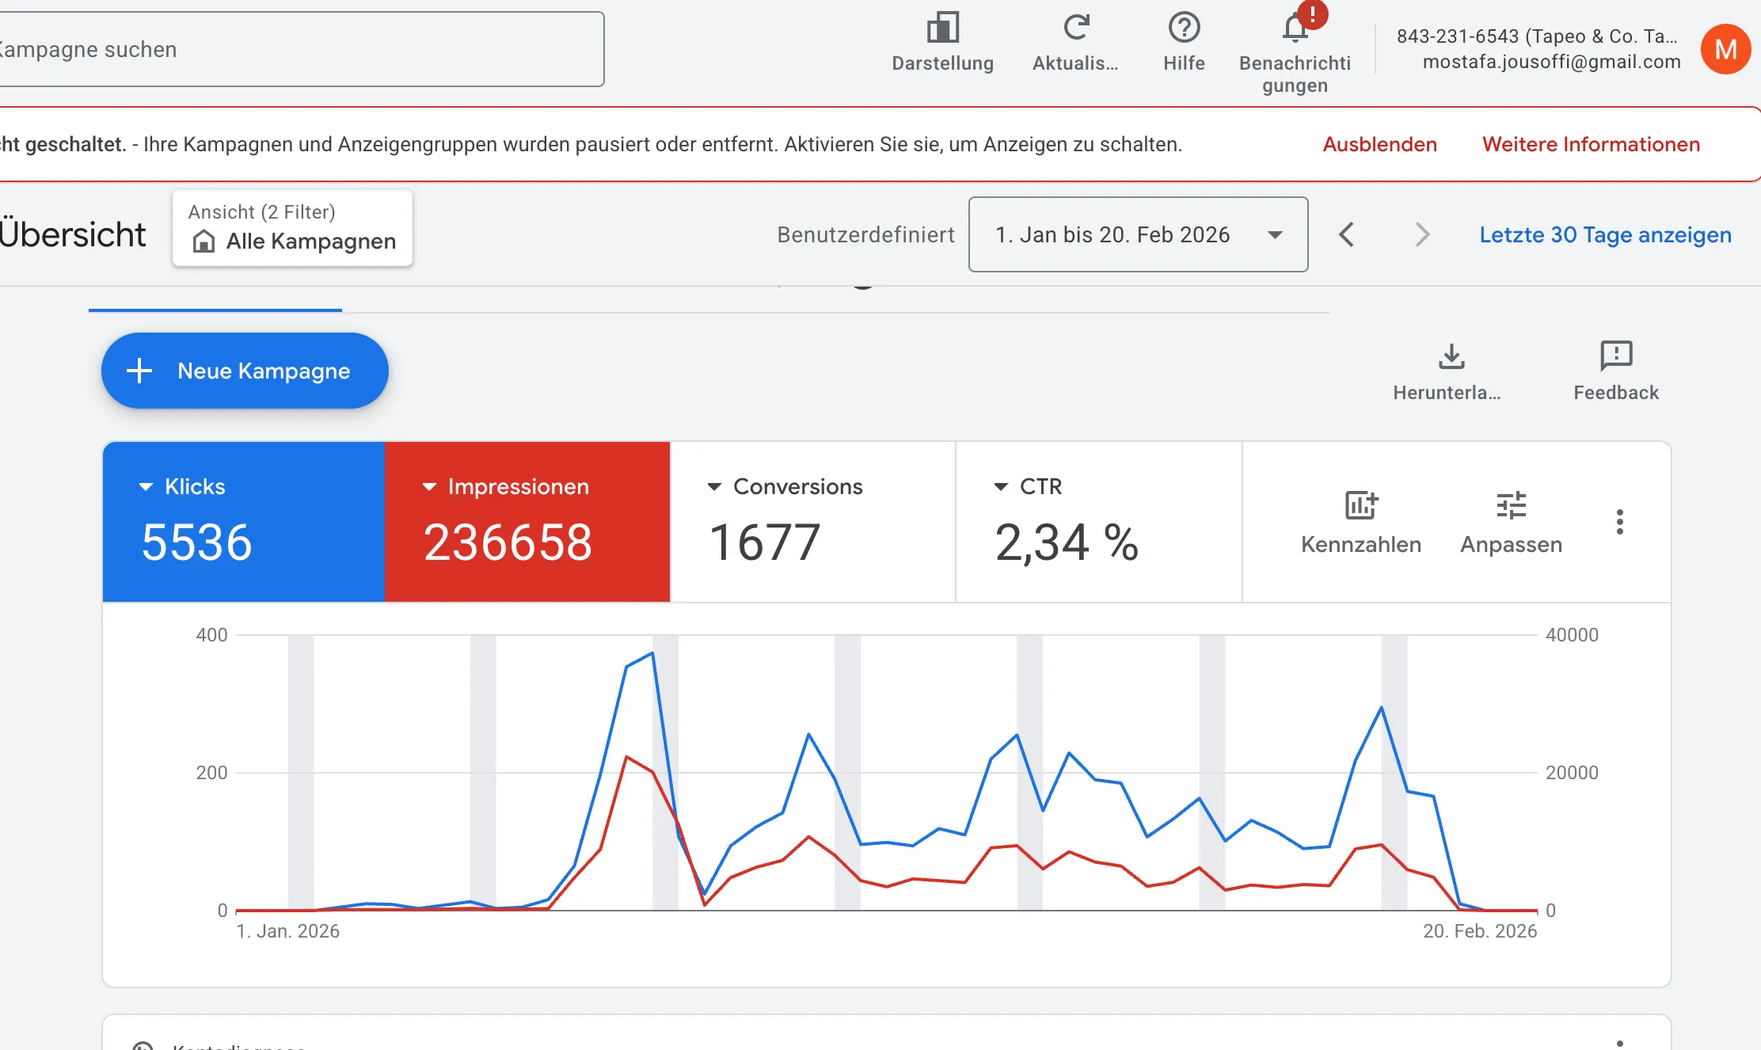Click the Übersicht heading

click(x=71, y=234)
